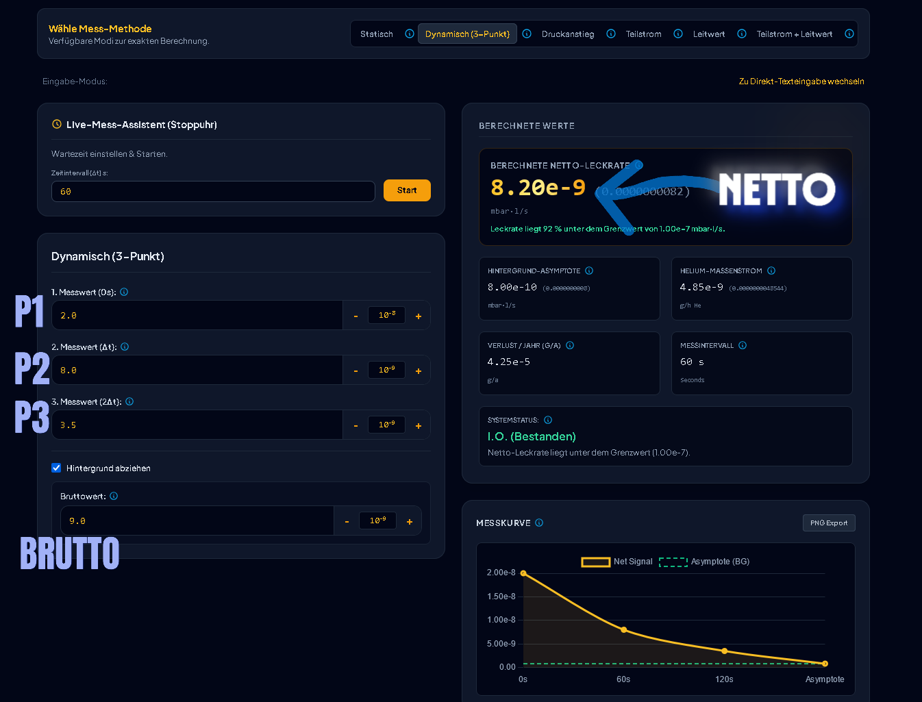Open info icon next to Dynamisch (3-Punkt)
The height and width of the screenshot is (702, 922).
click(x=527, y=34)
